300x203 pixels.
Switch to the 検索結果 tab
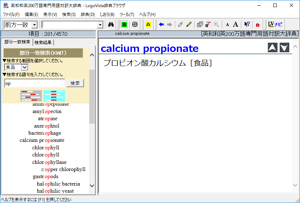pyautogui.click(x=44, y=42)
